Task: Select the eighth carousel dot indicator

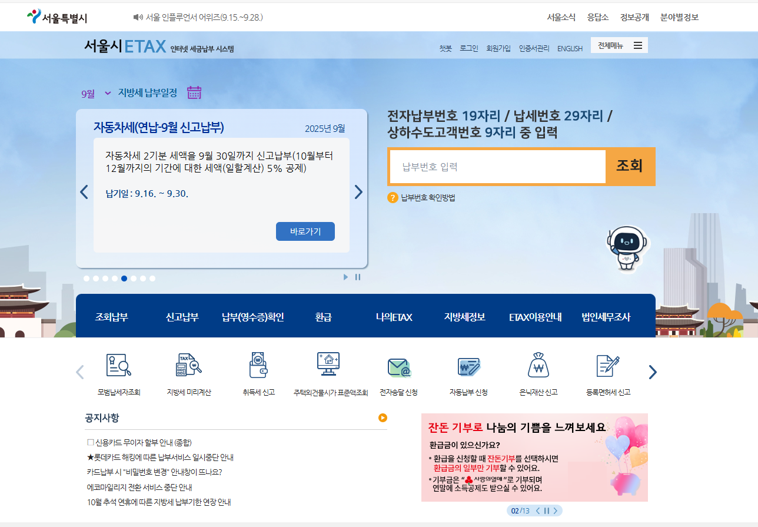Action: (152, 279)
